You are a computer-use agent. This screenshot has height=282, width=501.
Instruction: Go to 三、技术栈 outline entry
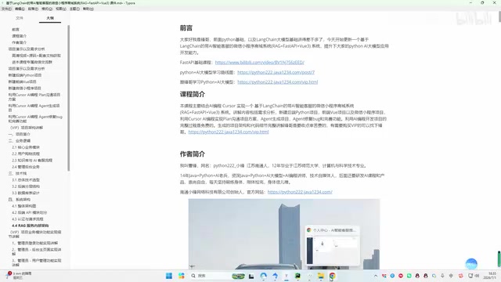pos(17,174)
